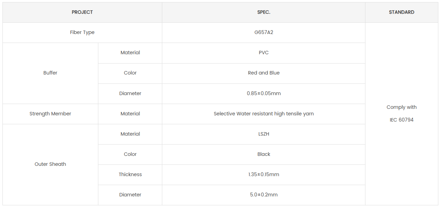Click the STANDARD column header
This screenshot has height=206, width=439.
coord(402,12)
